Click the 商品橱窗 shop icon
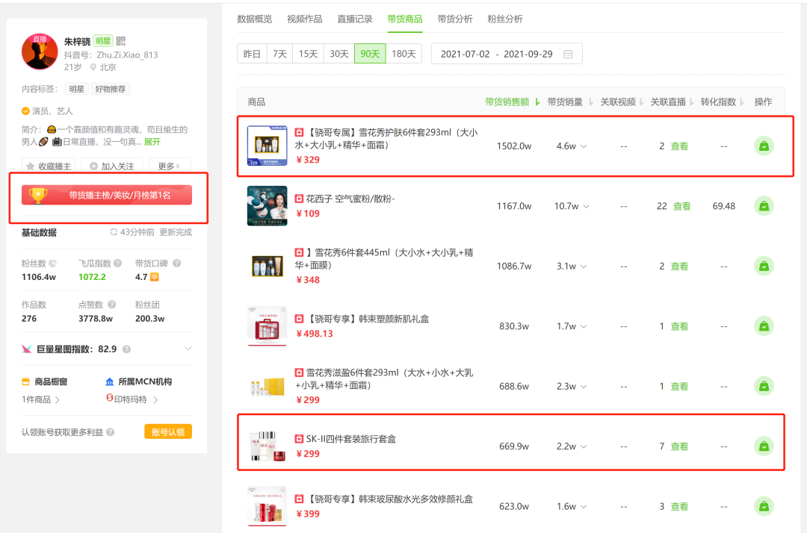This screenshot has height=533, width=807. click(x=25, y=381)
